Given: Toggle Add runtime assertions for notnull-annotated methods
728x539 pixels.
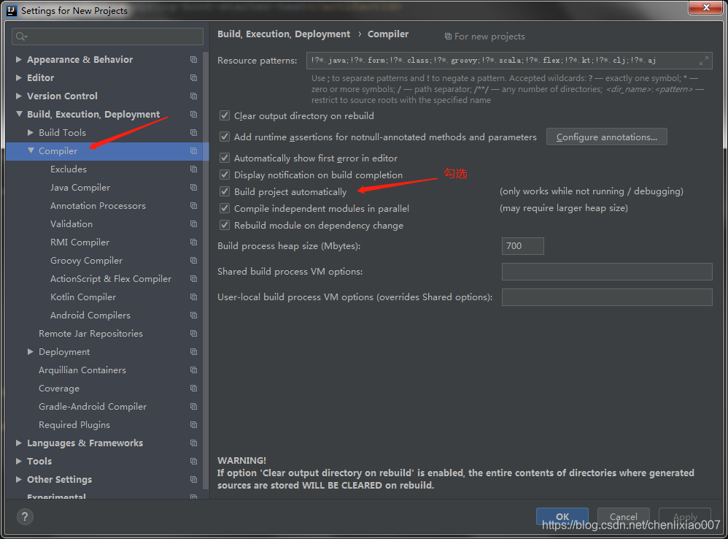Looking at the screenshot, I should [225, 137].
